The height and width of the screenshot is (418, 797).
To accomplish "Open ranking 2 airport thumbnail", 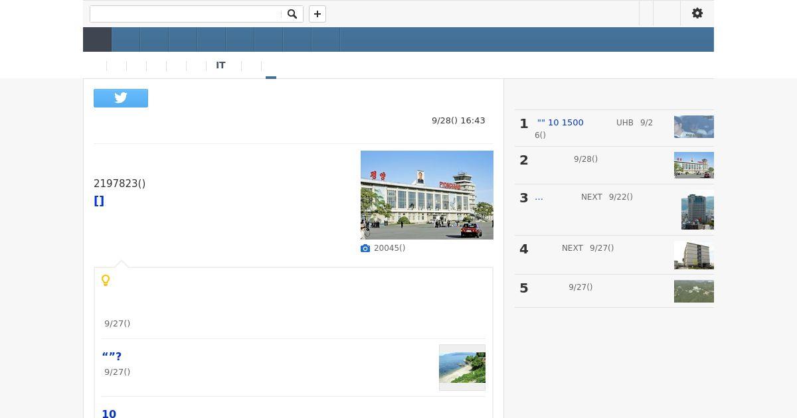I will coord(694,165).
